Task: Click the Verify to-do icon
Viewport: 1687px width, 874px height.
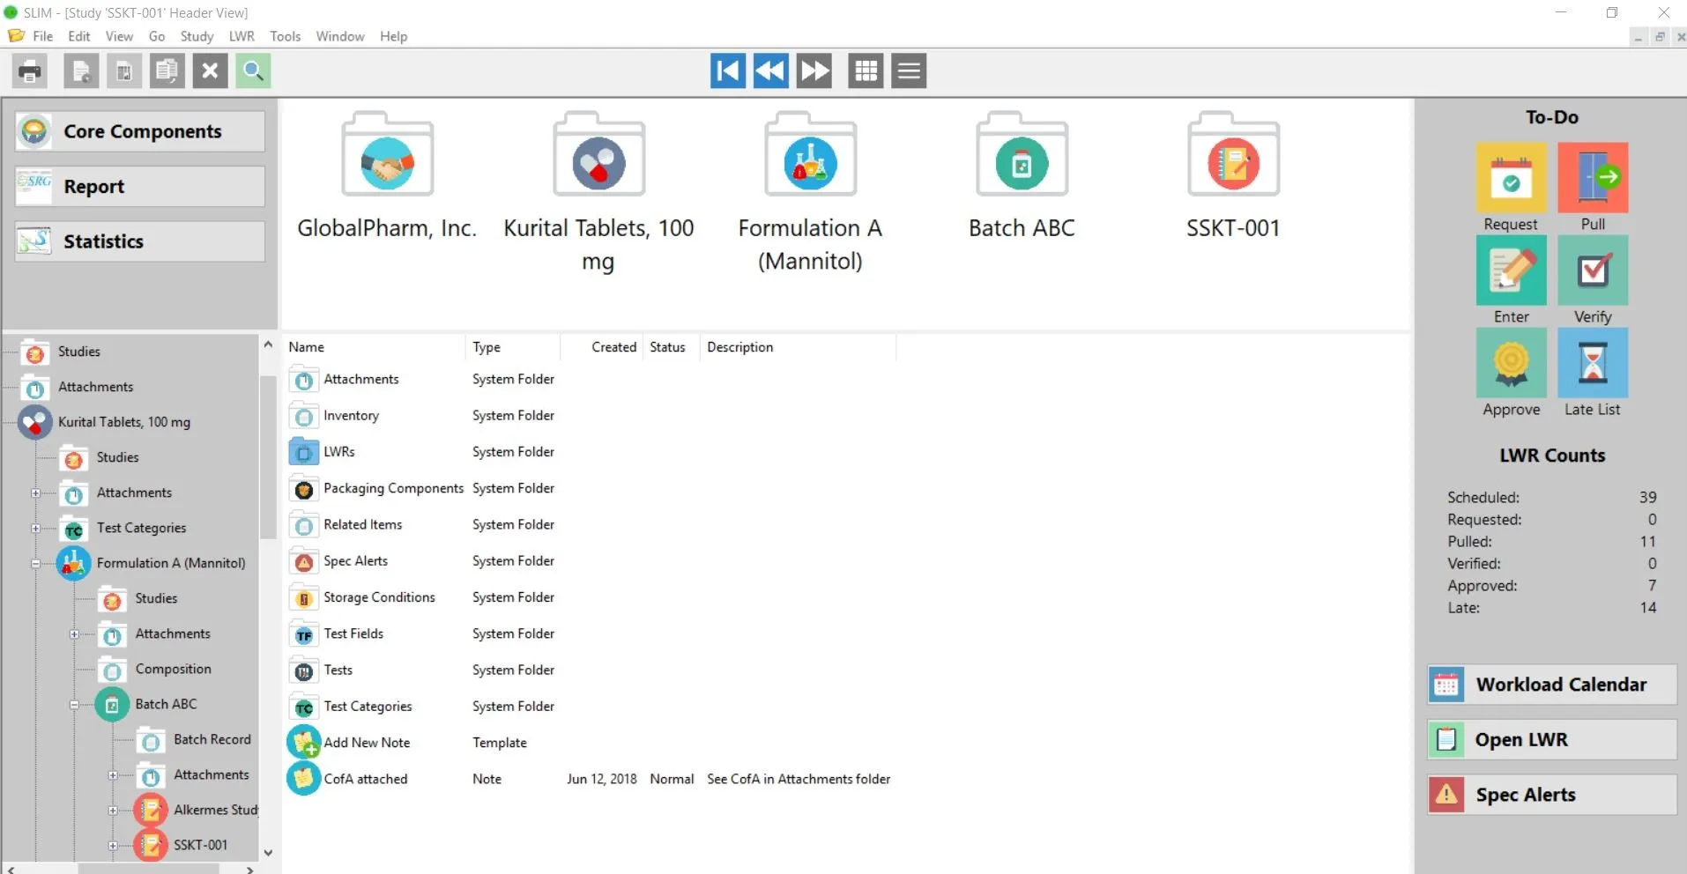Action: (x=1593, y=271)
